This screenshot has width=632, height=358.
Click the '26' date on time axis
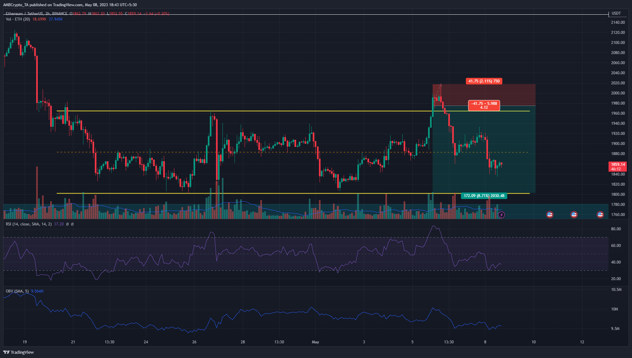[x=194, y=342]
